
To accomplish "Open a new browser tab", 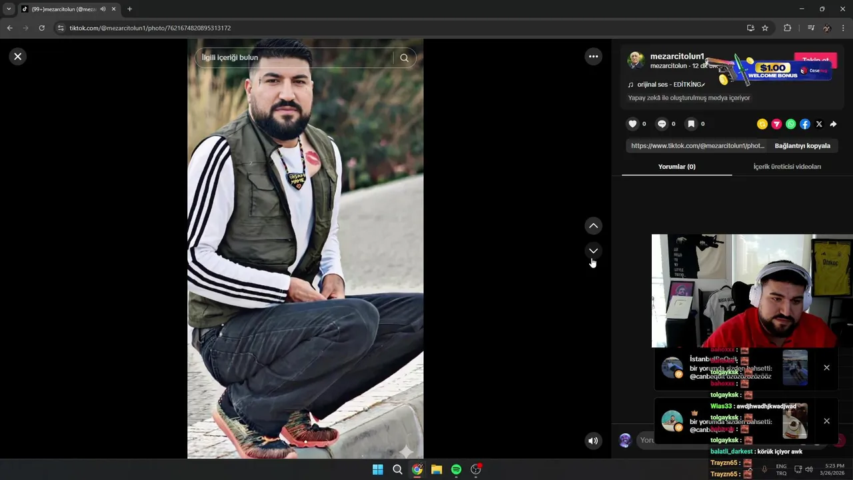I will click(x=129, y=9).
